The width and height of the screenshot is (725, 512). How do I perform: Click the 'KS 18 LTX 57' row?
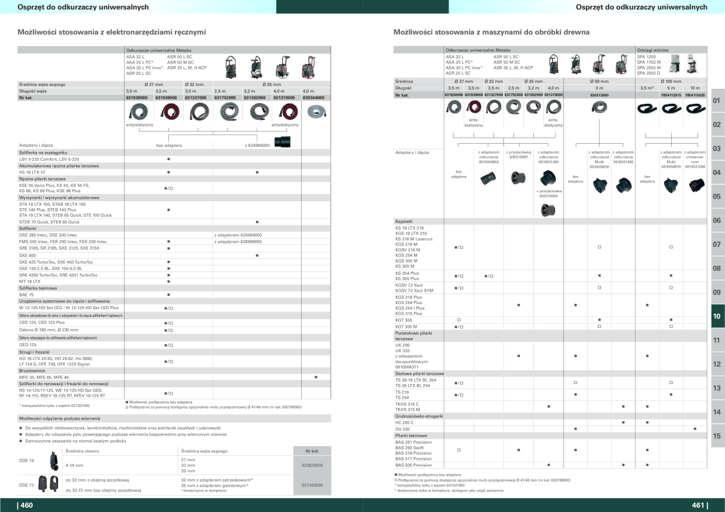click(174, 172)
